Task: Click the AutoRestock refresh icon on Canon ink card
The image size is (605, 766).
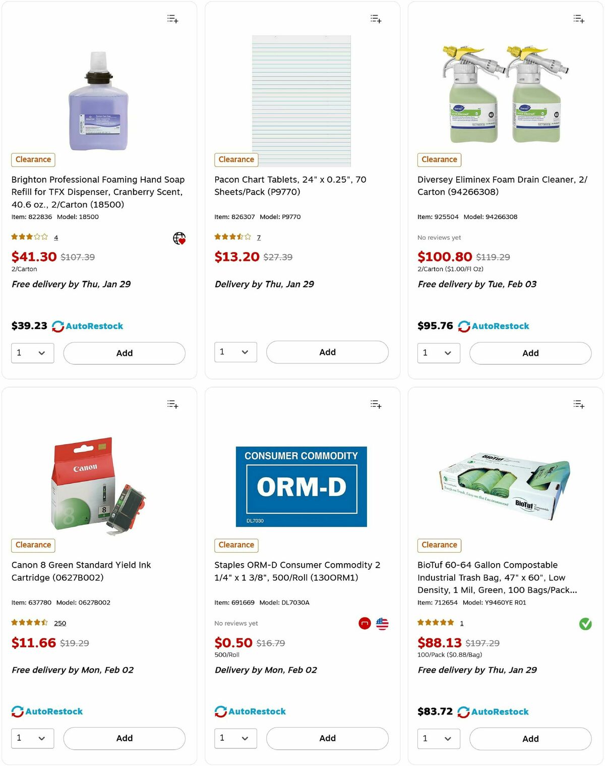Action: coord(18,711)
